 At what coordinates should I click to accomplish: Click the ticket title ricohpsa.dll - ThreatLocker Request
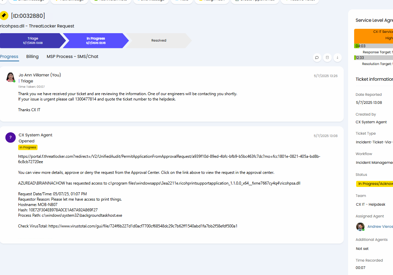[37, 26]
